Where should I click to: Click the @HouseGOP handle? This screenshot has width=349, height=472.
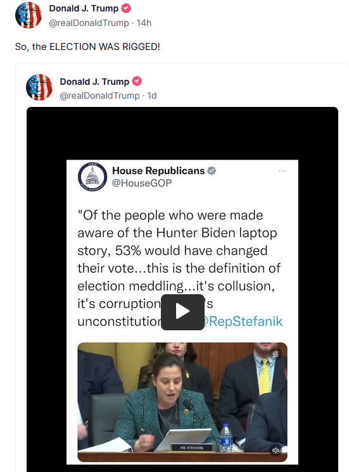click(x=142, y=183)
